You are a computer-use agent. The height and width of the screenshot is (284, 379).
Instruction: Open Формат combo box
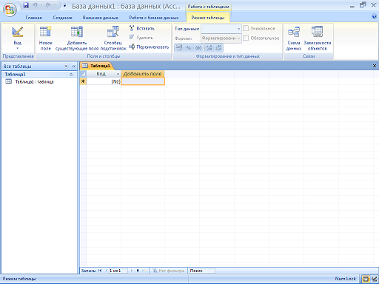click(x=221, y=38)
